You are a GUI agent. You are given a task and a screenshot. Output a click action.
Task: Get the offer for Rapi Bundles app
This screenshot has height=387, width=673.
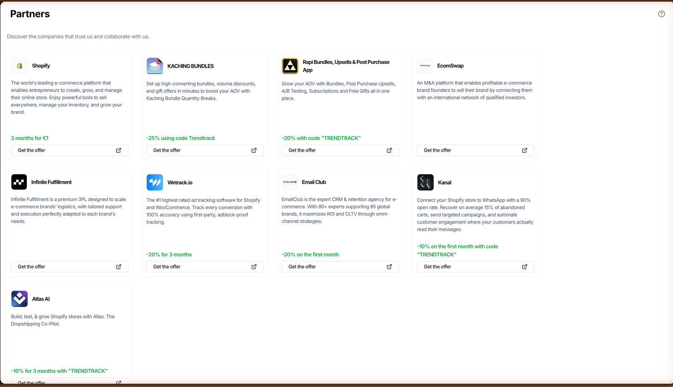340,150
